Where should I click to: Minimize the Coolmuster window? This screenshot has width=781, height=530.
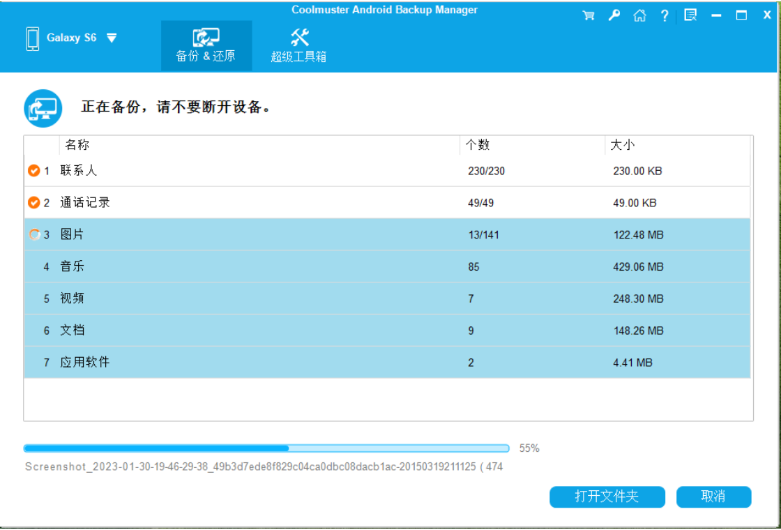pos(716,15)
